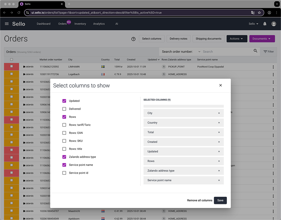
Task: Open the first order's three-dot menu
Action: click(273, 66)
